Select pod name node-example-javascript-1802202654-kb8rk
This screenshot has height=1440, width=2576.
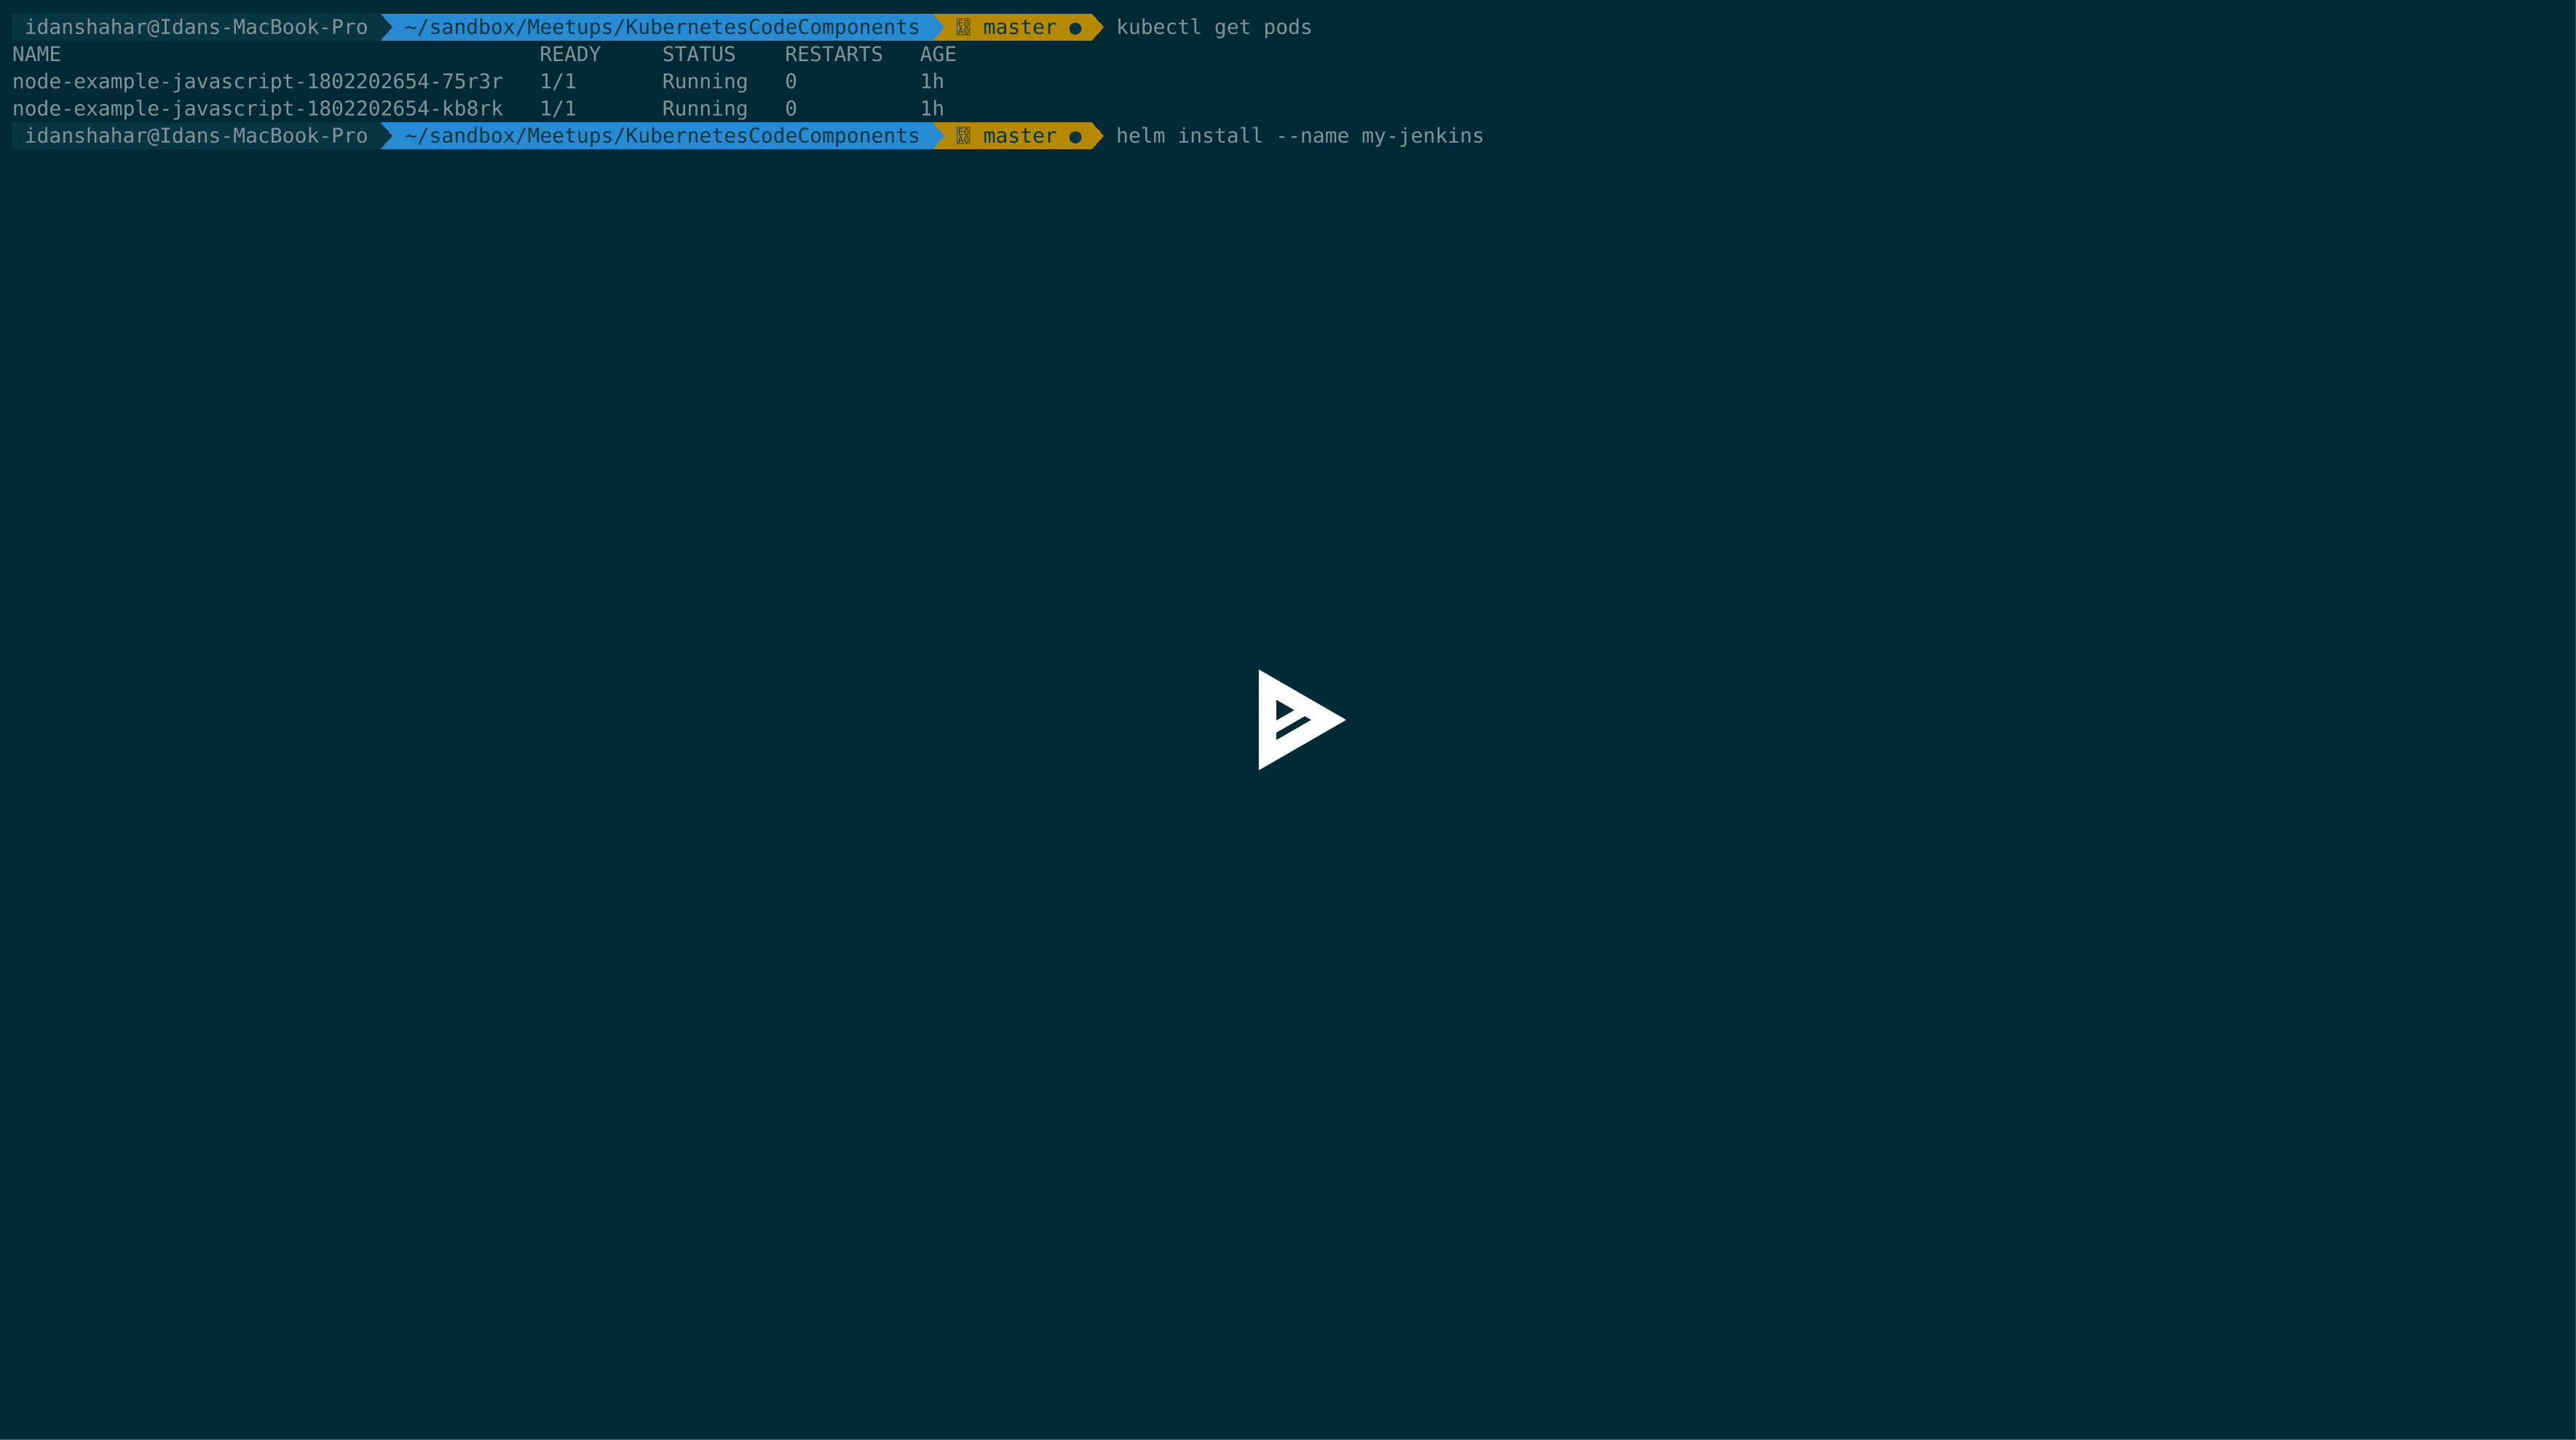click(x=257, y=109)
